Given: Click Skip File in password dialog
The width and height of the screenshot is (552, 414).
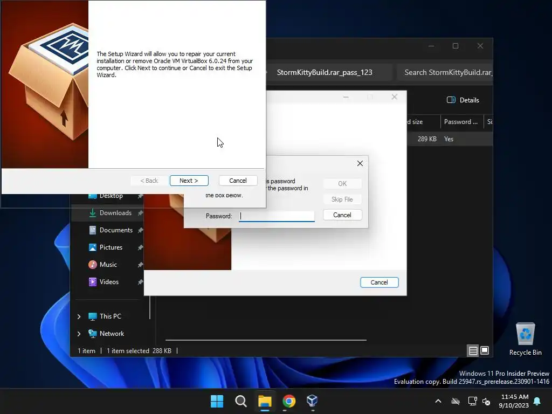Looking at the screenshot, I should pos(342,199).
